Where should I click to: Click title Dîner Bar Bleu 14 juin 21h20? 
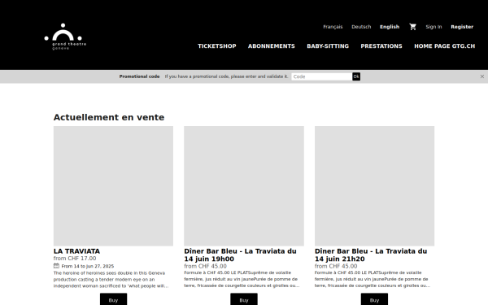click(x=371, y=255)
